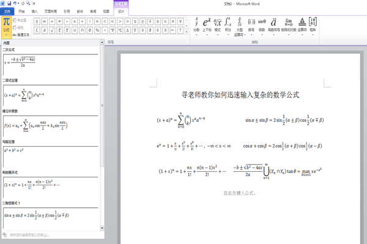Select the Design (设计) equation tools tab
The width and height of the screenshot is (367, 244).
[x=121, y=12]
